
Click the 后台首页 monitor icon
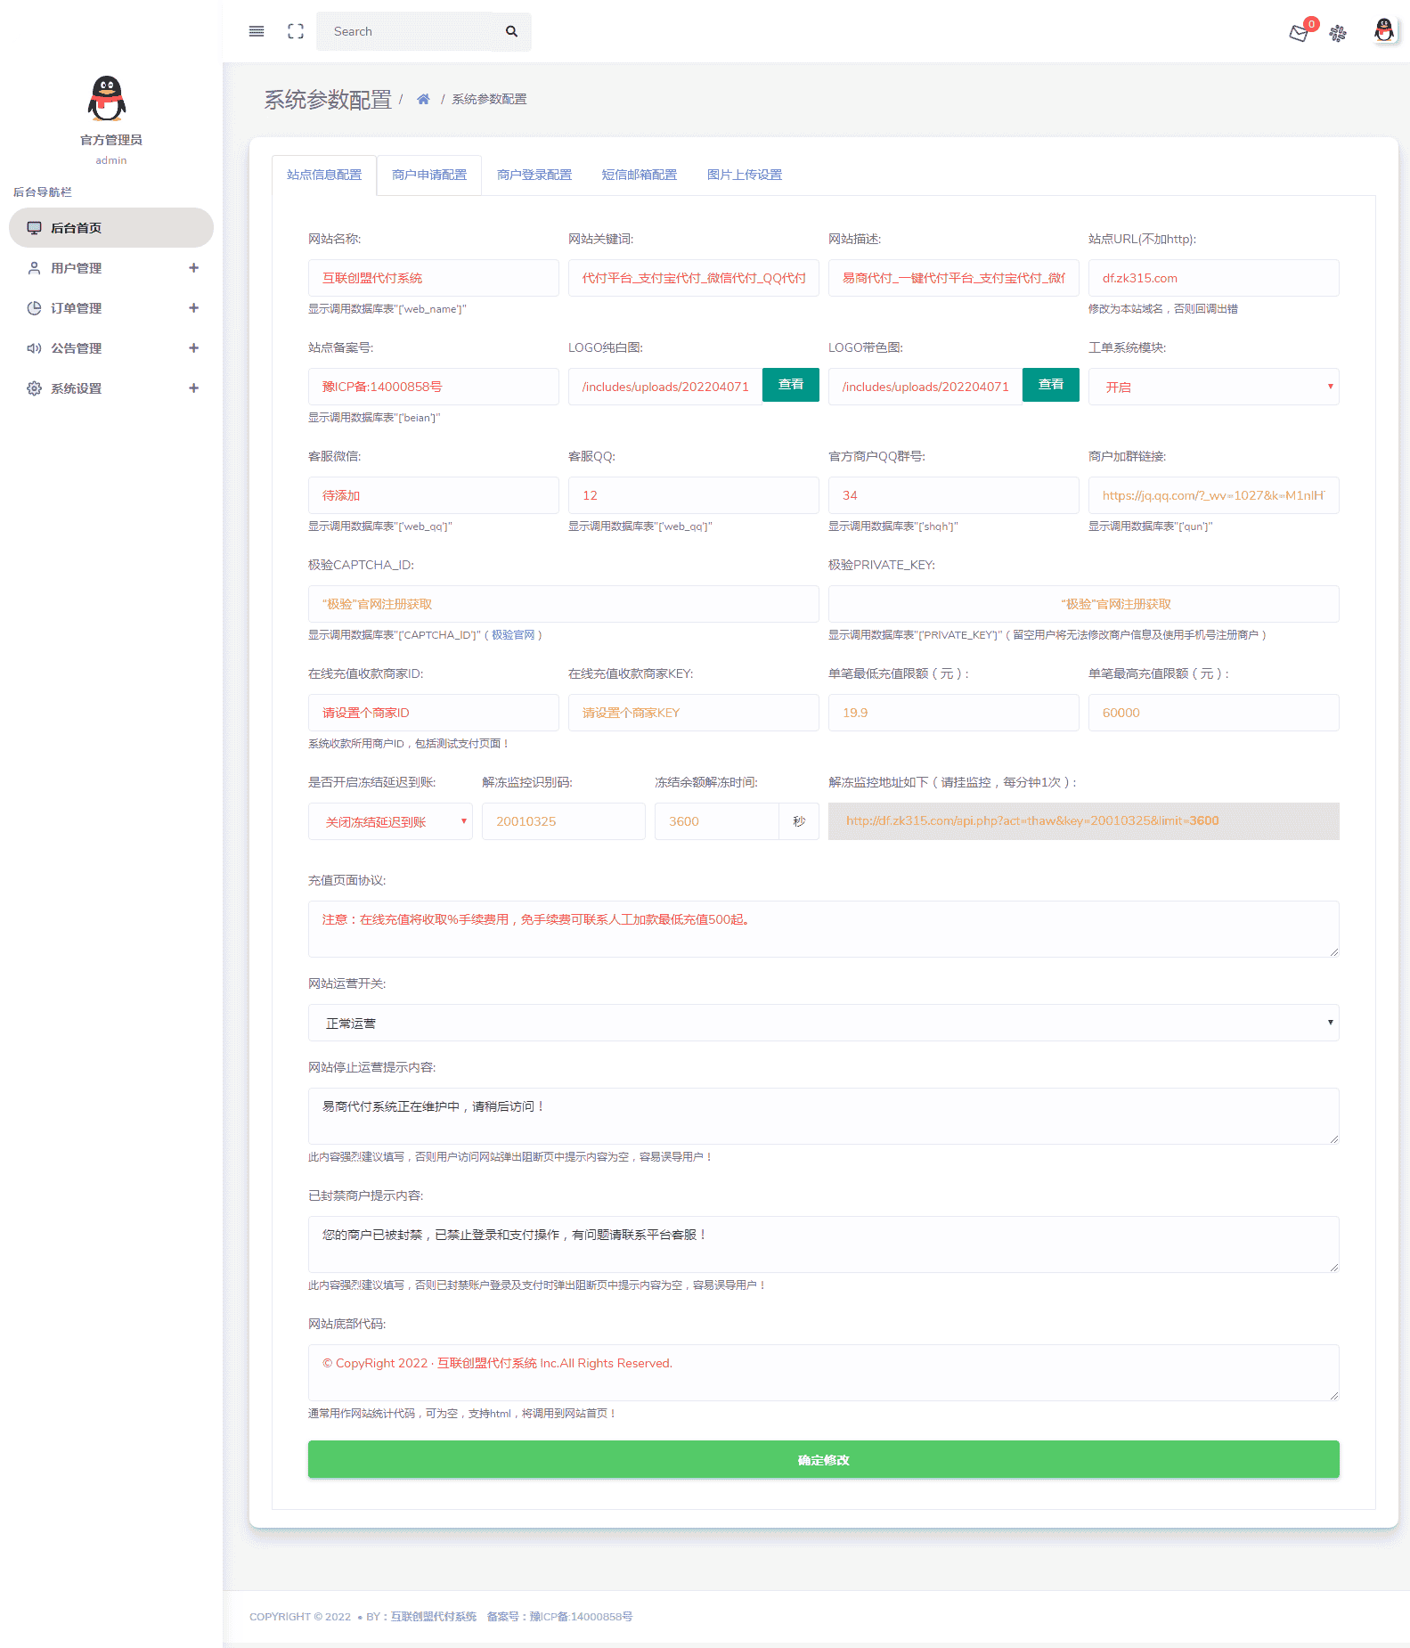(x=34, y=228)
